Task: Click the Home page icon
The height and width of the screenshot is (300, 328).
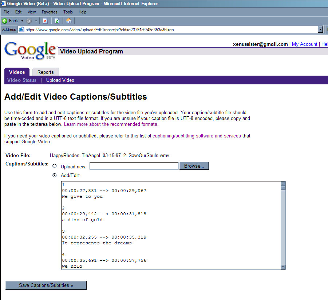Action: (x=68, y=21)
